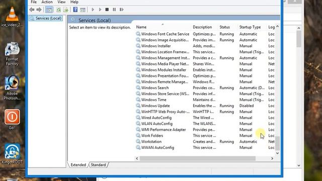322x181 pixels.
Task: Click the Start Service play icon
Action: 93,10
